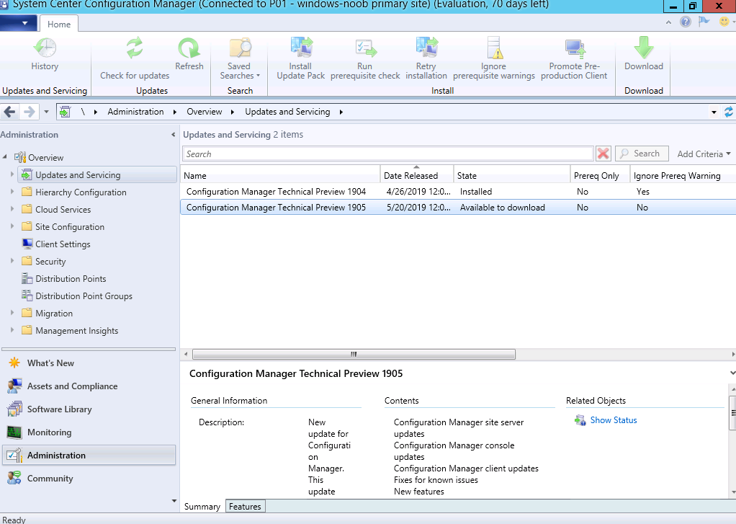Image resolution: width=736 pixels, height=524 pixels.
Task: Click Check for updates icon
Action: pyautogui.click(x=135, y=48)
